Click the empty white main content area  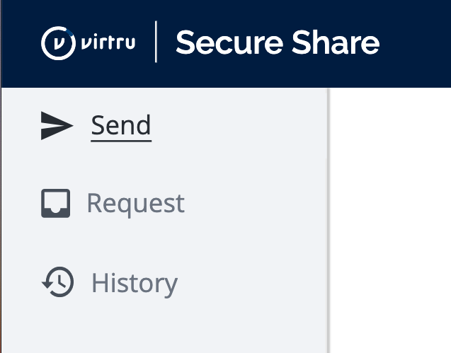pos(391,219)
